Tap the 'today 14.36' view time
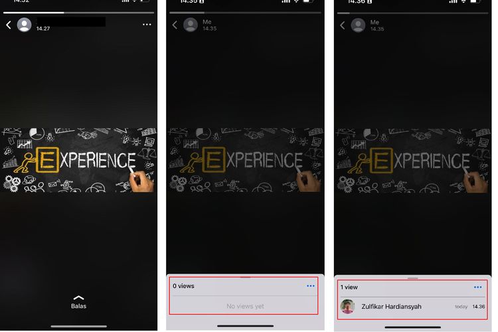498x332 pixels. pyautogui.click(x=469, y=307)
